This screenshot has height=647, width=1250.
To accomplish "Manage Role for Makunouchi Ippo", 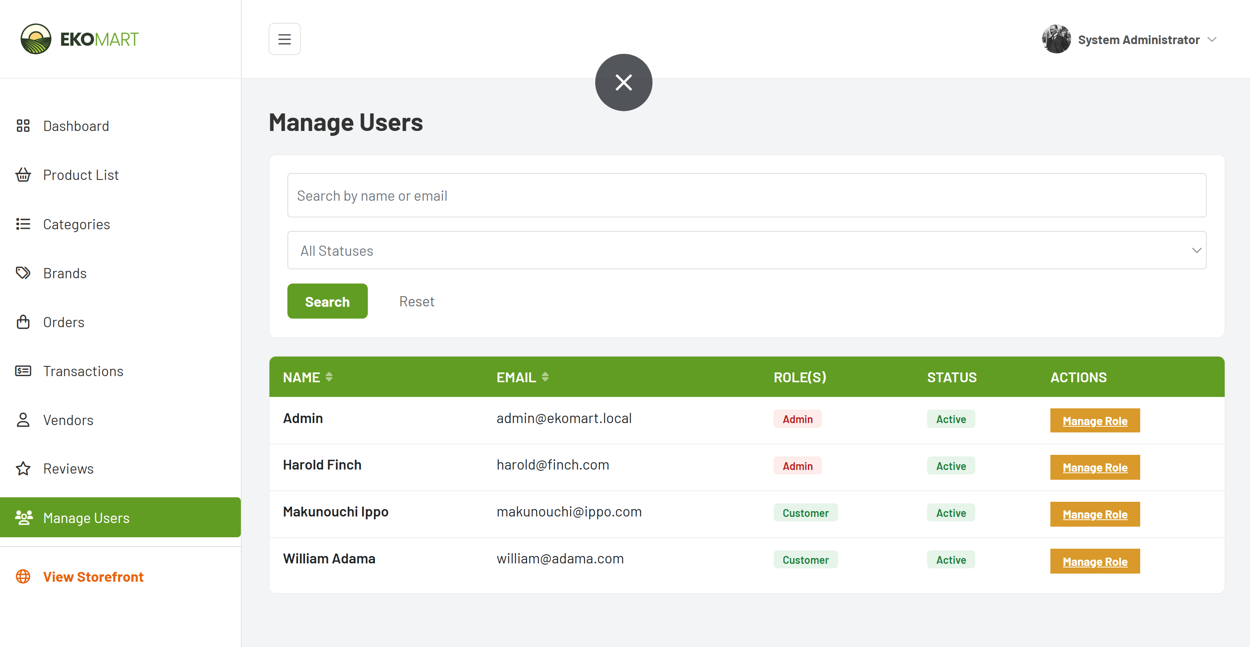I will pos(1095,514).
